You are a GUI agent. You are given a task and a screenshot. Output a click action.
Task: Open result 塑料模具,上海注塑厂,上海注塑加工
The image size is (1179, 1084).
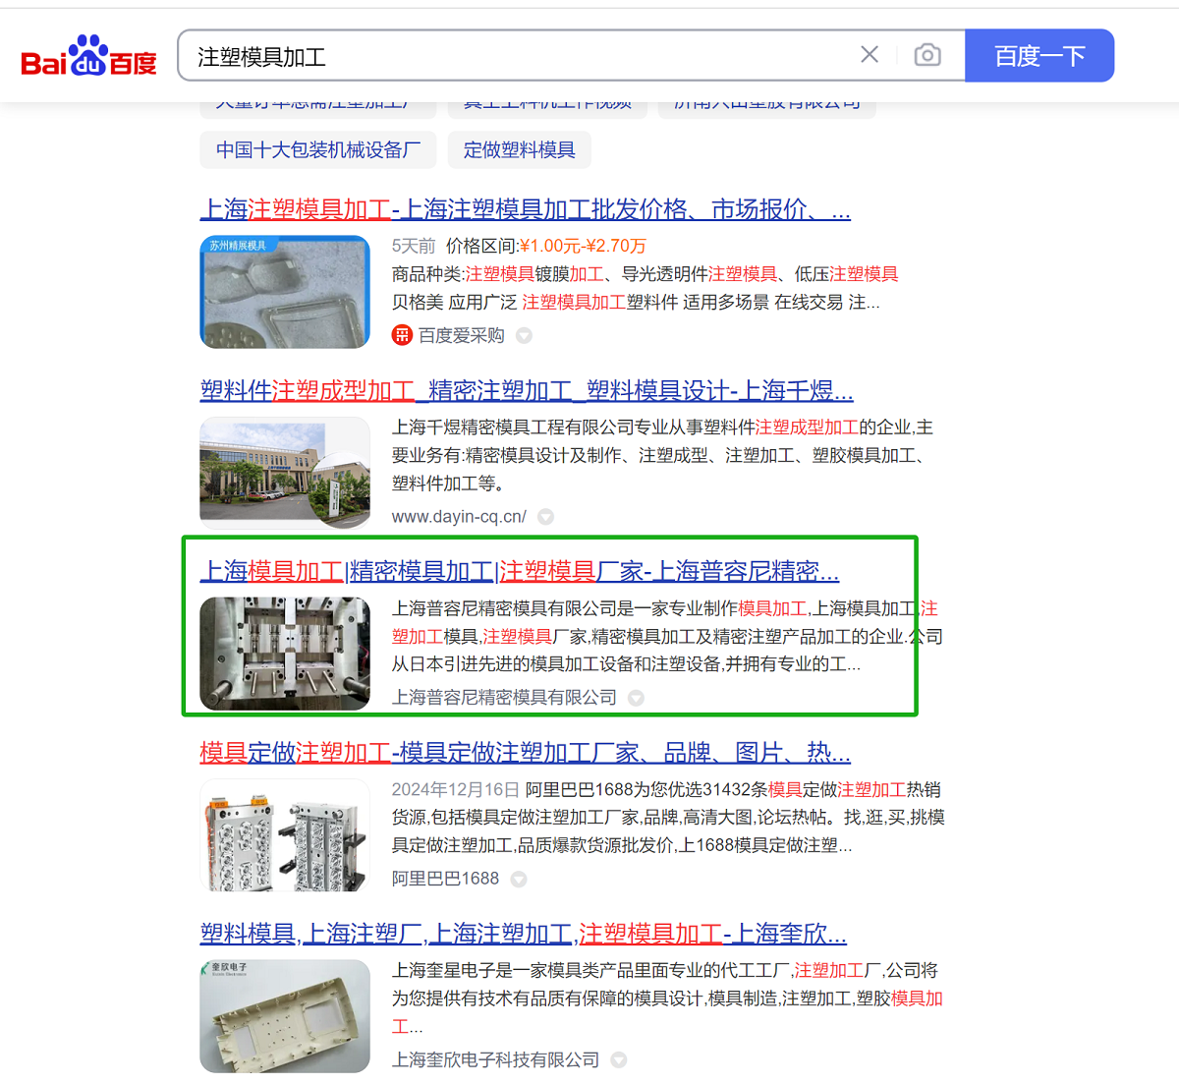(524, 934)
